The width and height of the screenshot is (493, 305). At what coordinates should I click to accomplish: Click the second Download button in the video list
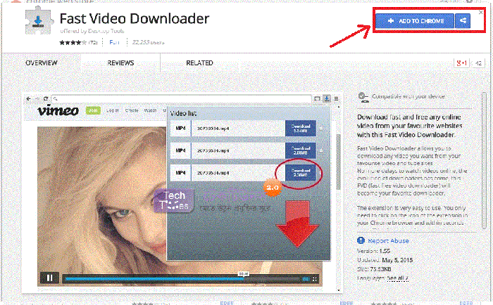pyautogui.click(x=301, y=150)
